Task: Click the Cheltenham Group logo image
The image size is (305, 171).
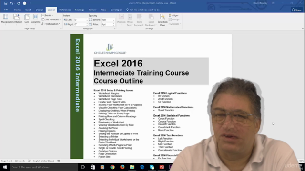Action: 110,49
